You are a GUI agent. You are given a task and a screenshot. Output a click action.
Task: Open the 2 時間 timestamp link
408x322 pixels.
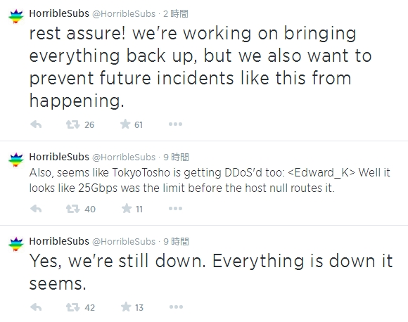coord(176,14)
